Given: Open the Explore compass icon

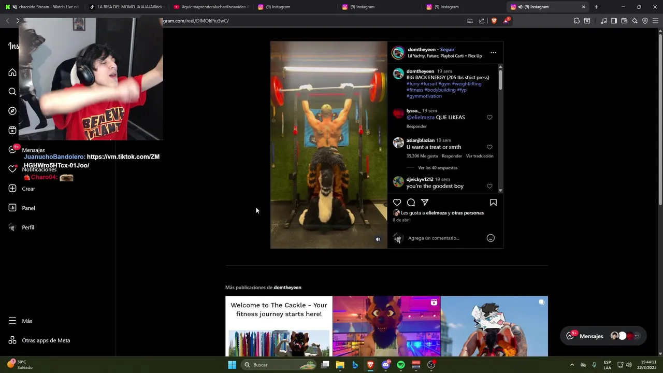Looking at the screenshot, I should click(12, 111).
